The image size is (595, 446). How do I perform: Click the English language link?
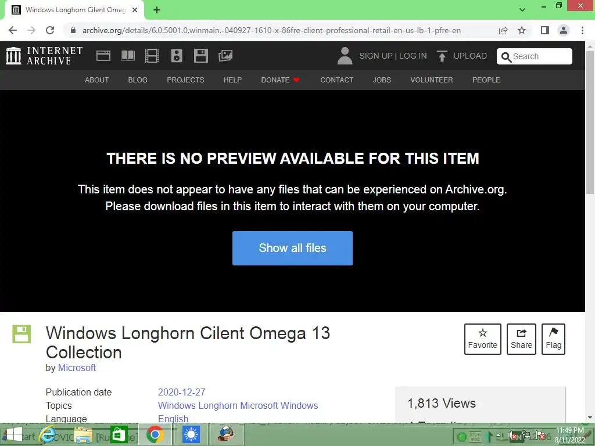coord(173,419)
